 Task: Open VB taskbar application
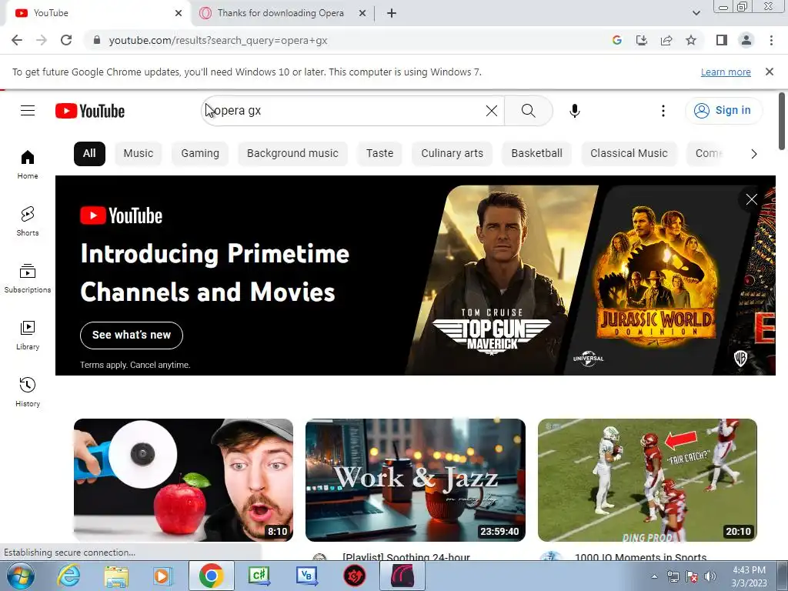click(306, 576)
